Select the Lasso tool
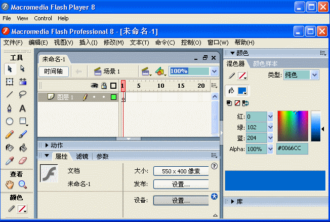Viewport: 330px width, 222px height. (22, 94)
